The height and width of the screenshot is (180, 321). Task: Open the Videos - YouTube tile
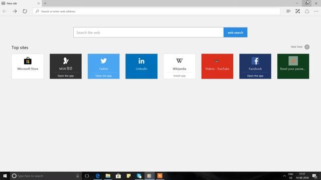click(x=217, y=66)
